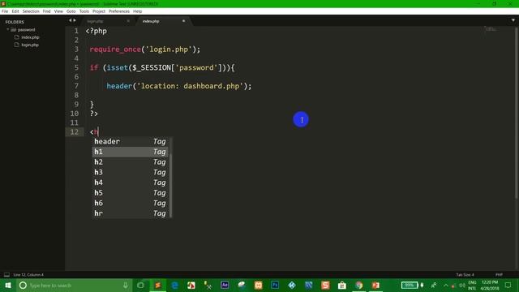Place cursor on require_once line
The image size is (519, 292).
145,49
